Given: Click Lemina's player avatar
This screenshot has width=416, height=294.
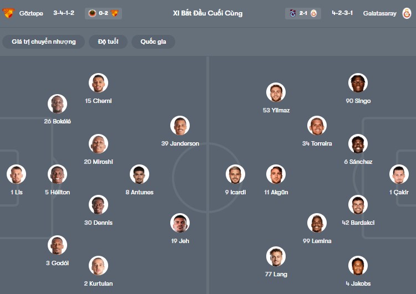Looking at the screenshot, I should coord(317,223).
